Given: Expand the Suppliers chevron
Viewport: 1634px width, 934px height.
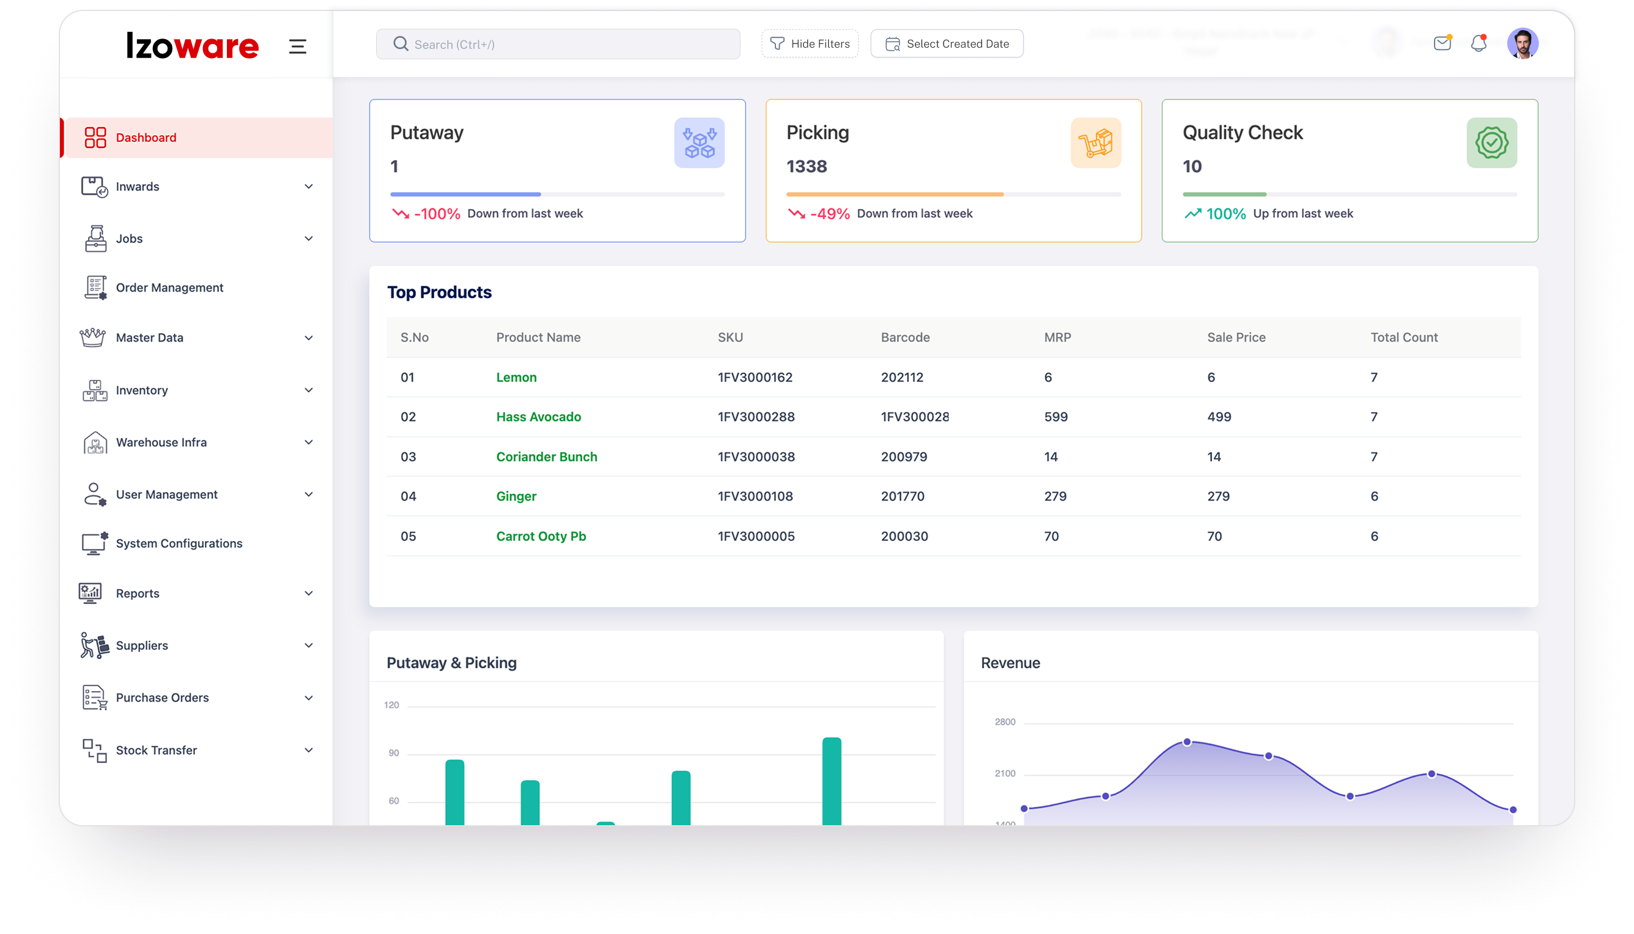Looking at the screenshot, I should tap(309, 645).
